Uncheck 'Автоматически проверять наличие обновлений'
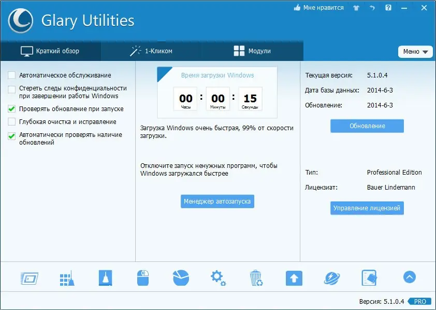 pyautogui.click(x=12, y=136)
